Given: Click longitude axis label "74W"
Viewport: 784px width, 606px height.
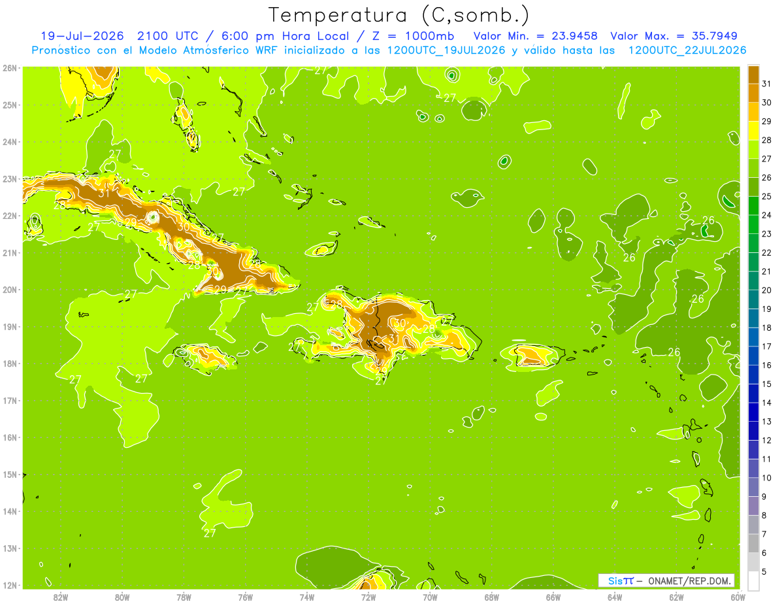Looking at the screenshot, I should [x=306, y=596].
